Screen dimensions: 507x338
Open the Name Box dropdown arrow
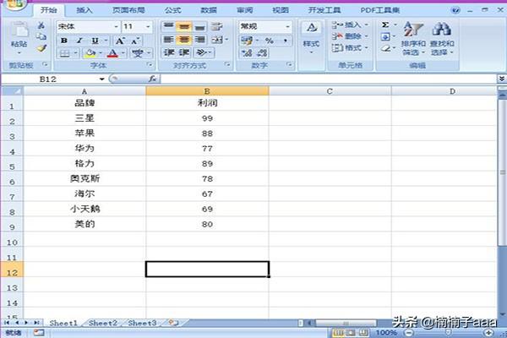pyautogui.click(x=102, y=79)
